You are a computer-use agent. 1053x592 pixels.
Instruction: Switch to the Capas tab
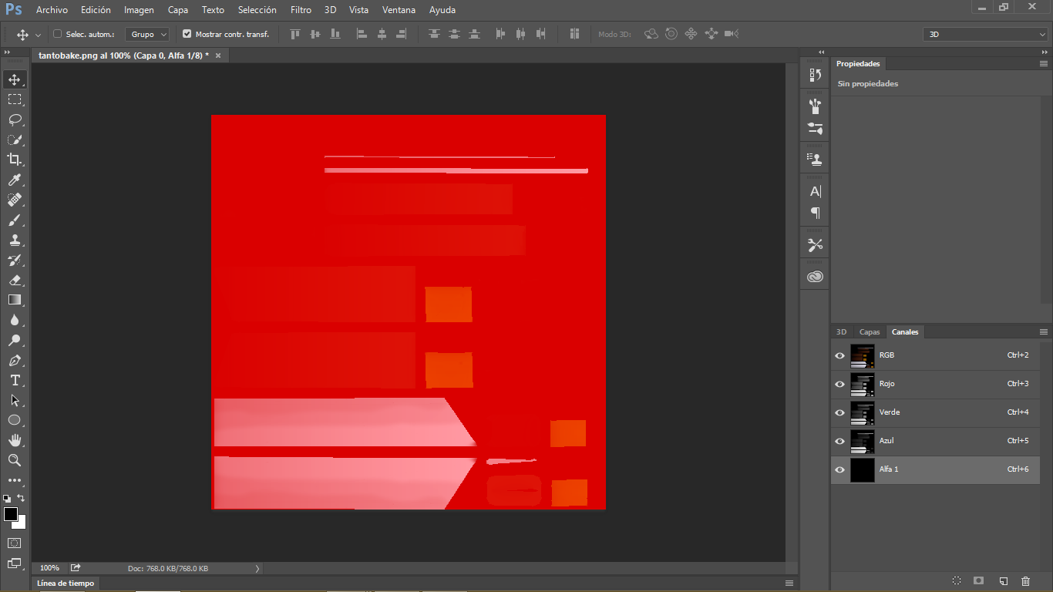click(870, 332)
